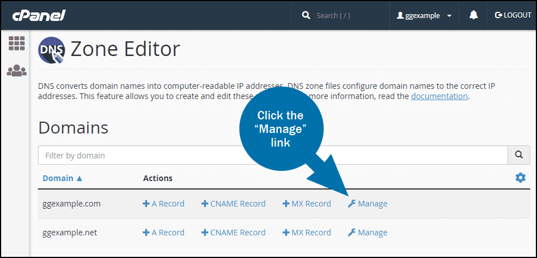
Task: Click the DNS Zone Editor logo icon
Action: point(51,50)
